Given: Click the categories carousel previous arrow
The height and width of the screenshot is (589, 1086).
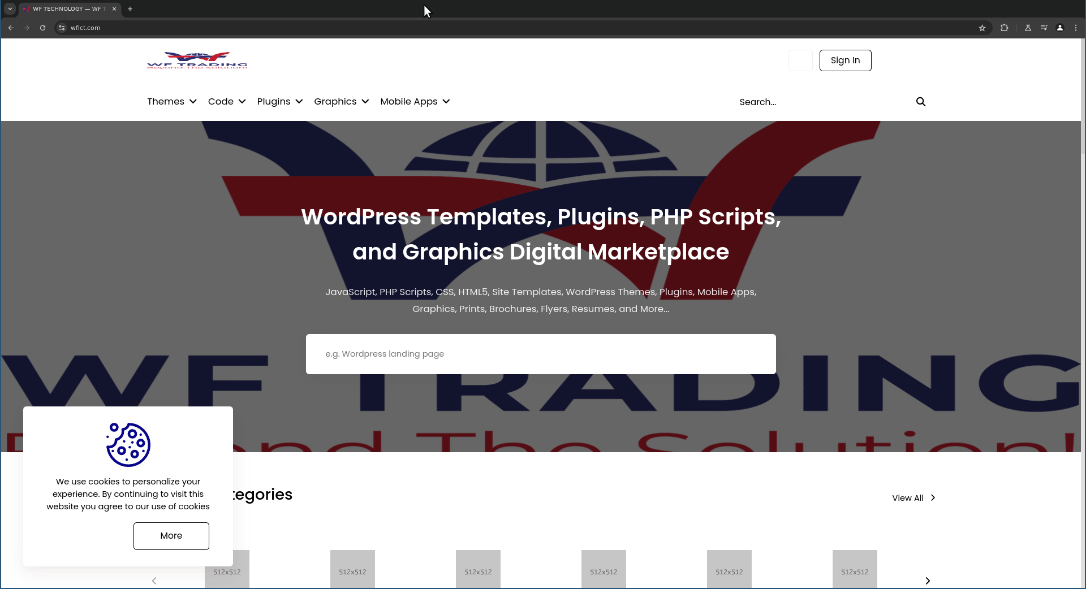Looking at the screenshot, I should pyautogui.click(x=154, y=581).
